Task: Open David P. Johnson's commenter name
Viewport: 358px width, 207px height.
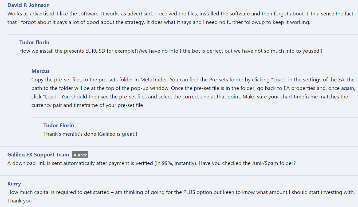Action: [29, 5]
